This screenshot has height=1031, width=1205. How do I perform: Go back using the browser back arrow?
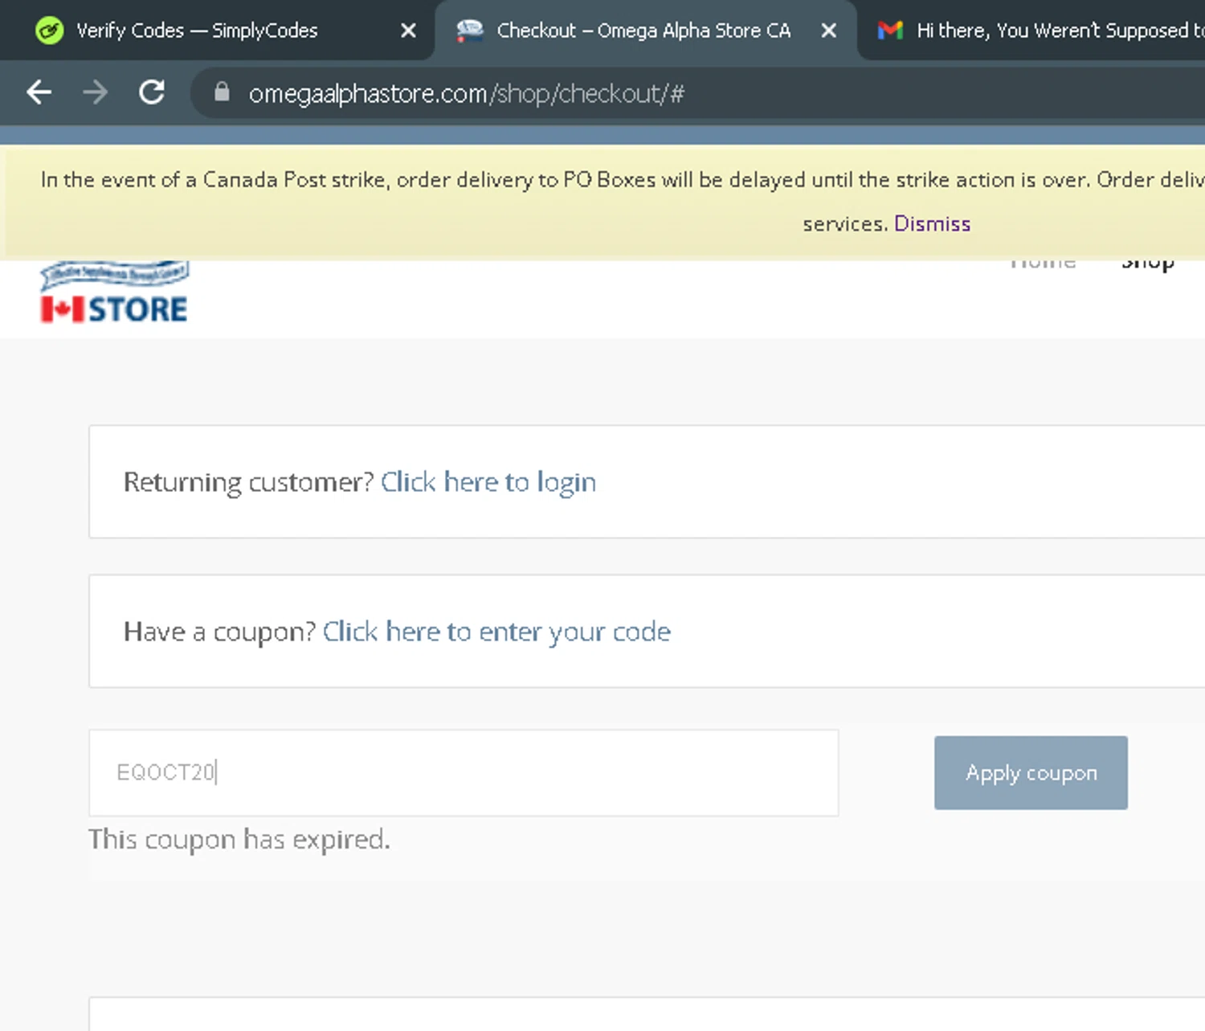[39, 93]
